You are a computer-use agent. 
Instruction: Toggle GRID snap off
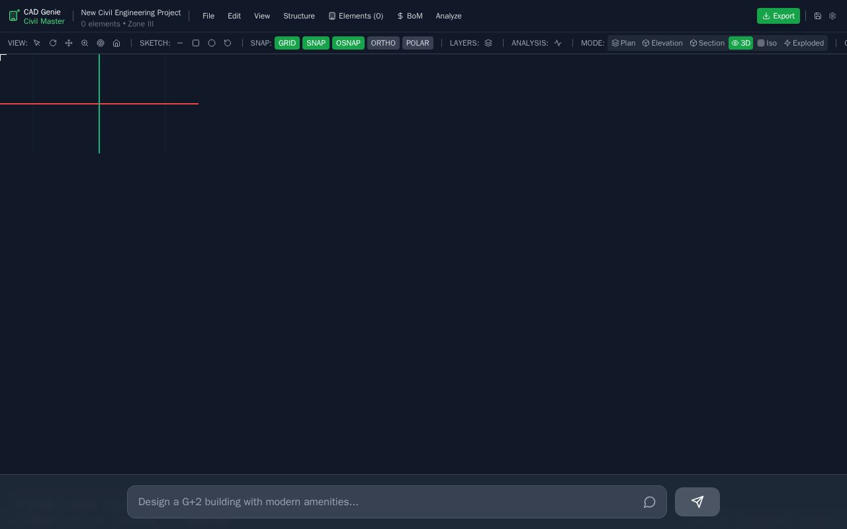pos(287,43)
